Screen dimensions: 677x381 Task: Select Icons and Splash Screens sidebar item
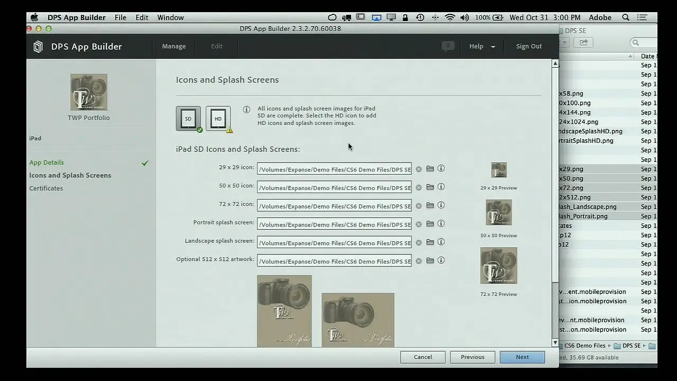70,175
